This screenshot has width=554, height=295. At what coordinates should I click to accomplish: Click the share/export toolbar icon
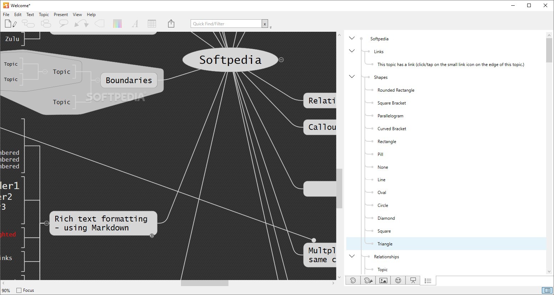point(171,24)
